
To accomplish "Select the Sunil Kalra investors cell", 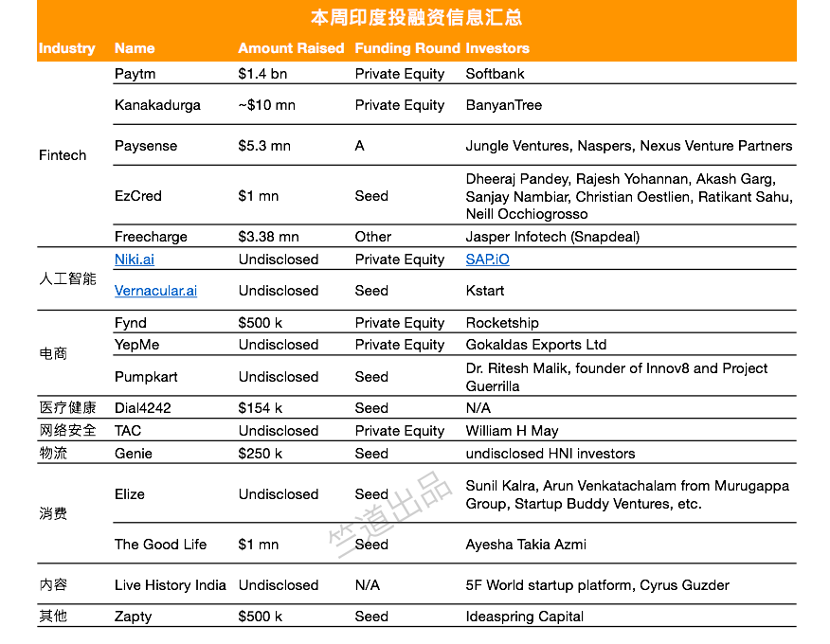I will pyautogui.click(x=627, y=494).
